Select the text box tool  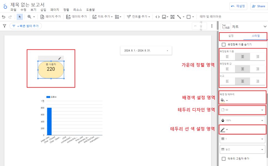173,17
